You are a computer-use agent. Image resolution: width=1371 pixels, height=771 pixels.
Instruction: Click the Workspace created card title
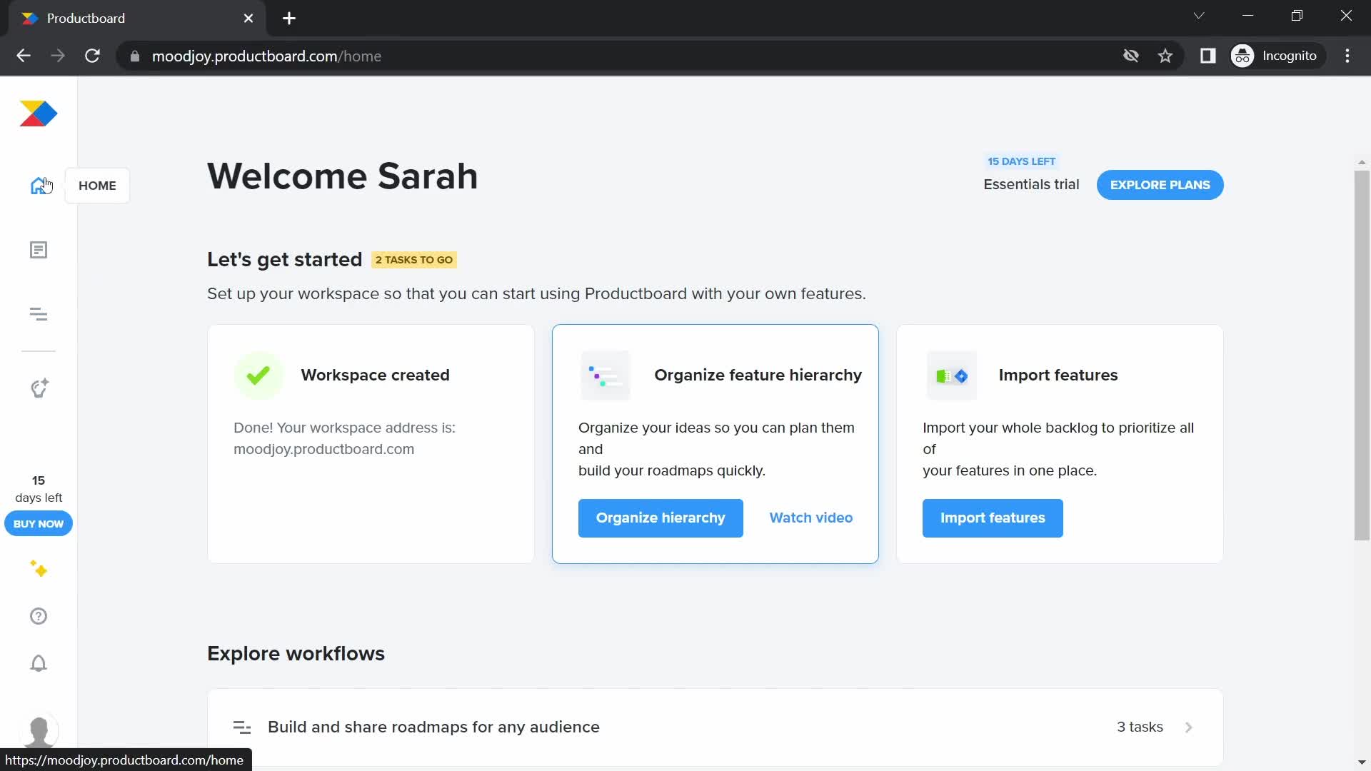(x=375, y=376)
